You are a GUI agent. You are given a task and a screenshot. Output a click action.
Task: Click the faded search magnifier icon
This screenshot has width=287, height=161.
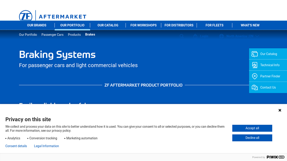point(182,36)
